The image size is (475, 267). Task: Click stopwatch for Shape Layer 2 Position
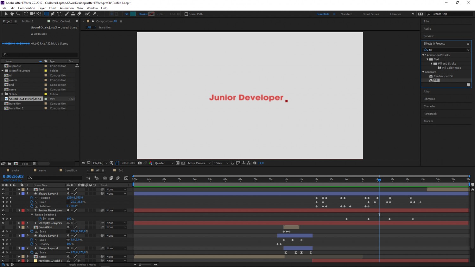pos(32,198)
